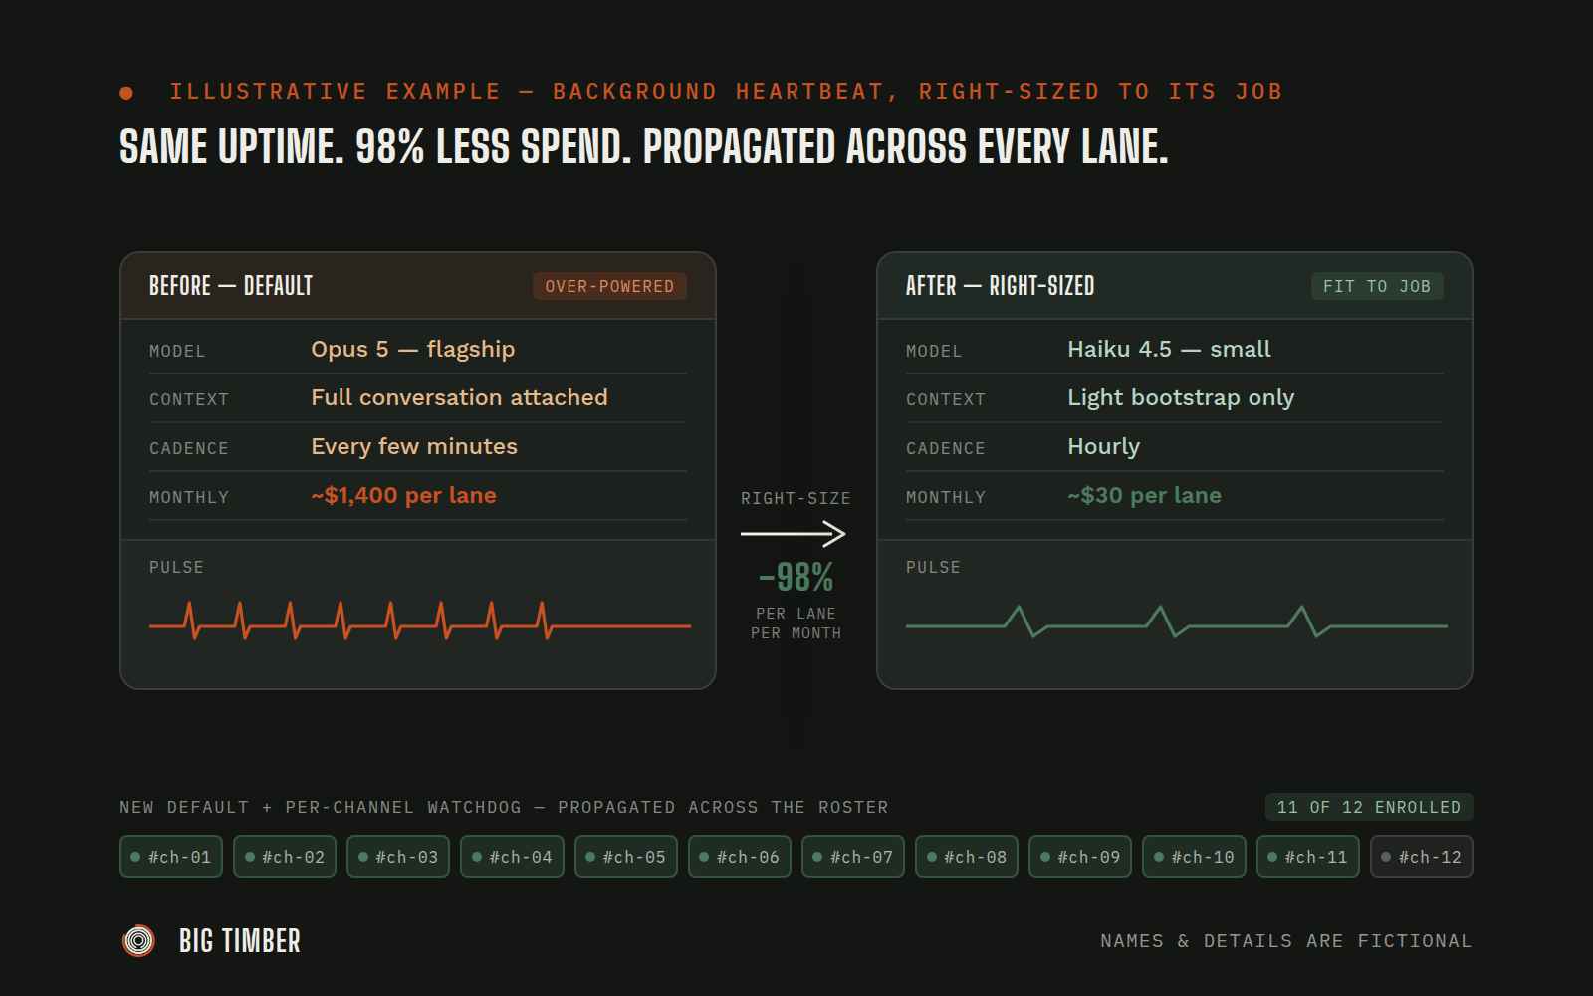Click the "NEW DEFAULT + PER-CHANNEL WATCHDOG" roster caption
The width and height of the screenshot is (1593, 996).
(x=504, y=807)
